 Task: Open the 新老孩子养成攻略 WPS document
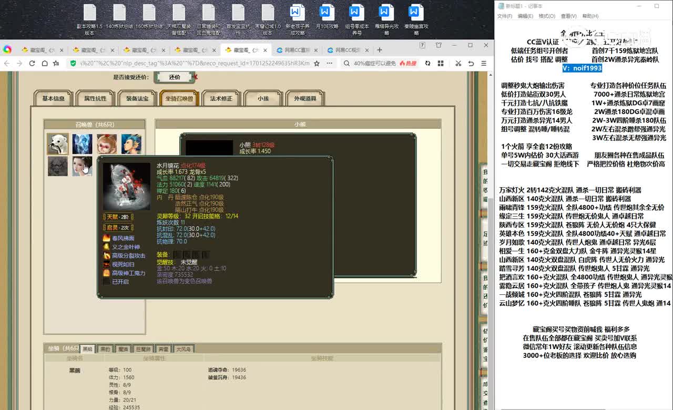[x=297, y=20]
